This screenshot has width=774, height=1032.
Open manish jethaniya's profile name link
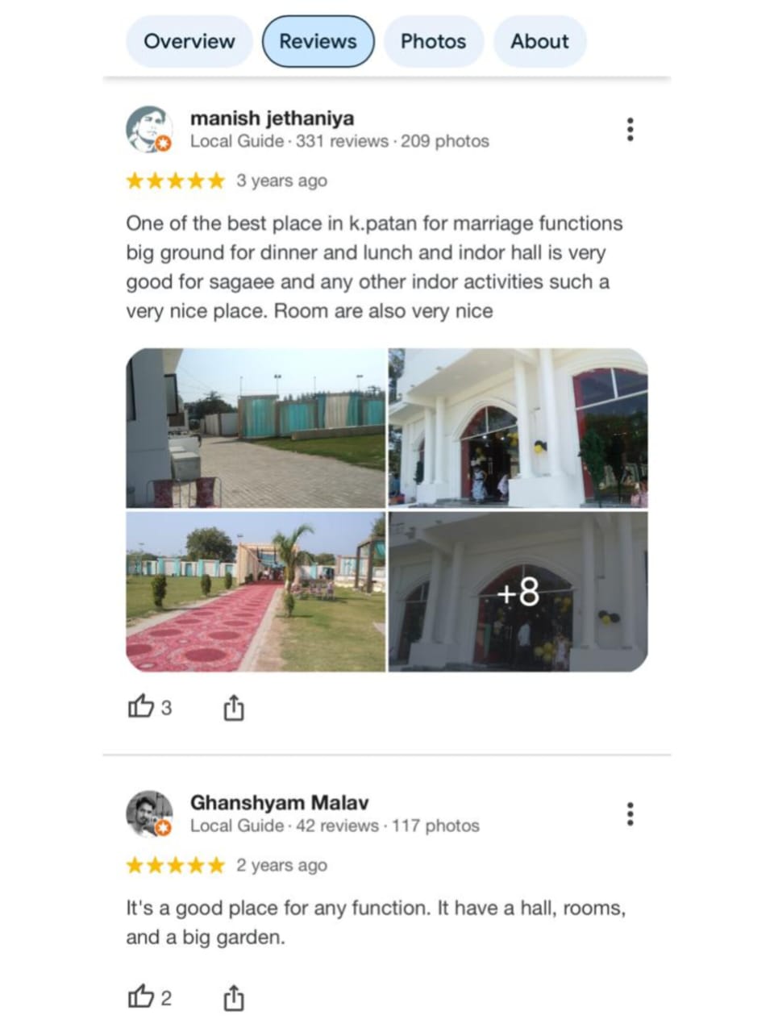coord(272,118)
